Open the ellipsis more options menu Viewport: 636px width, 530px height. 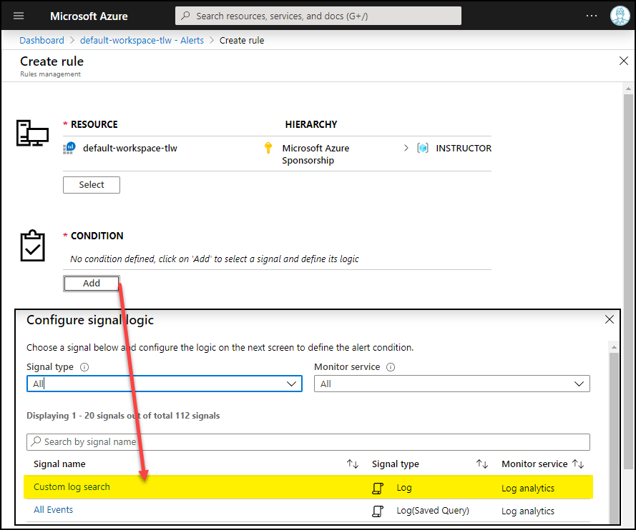click(x=591, y=16)
